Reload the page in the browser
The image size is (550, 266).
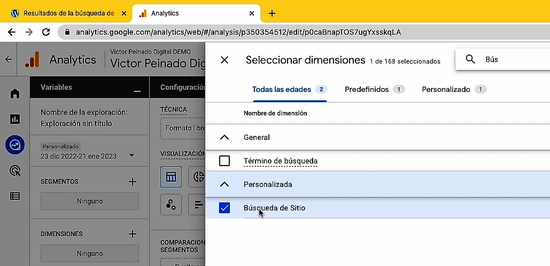(x=46, y=32)
